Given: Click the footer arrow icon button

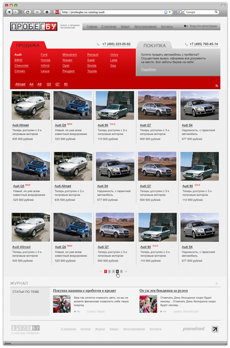Looking at the screenshot, I should pyautogui.click(x=215, y=329).
